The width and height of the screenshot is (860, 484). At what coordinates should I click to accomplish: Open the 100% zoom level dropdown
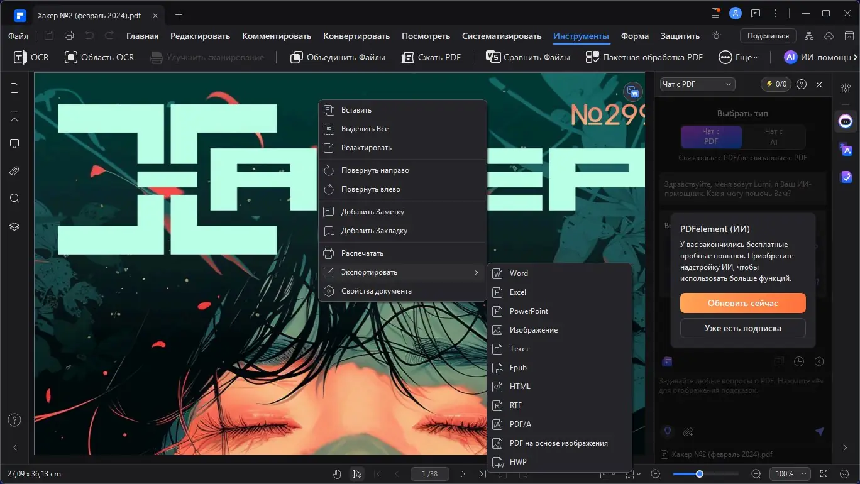coord(789,474)
